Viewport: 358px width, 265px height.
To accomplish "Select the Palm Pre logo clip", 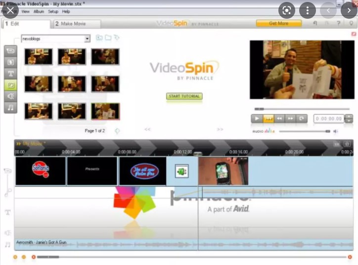I will [143, 171].
